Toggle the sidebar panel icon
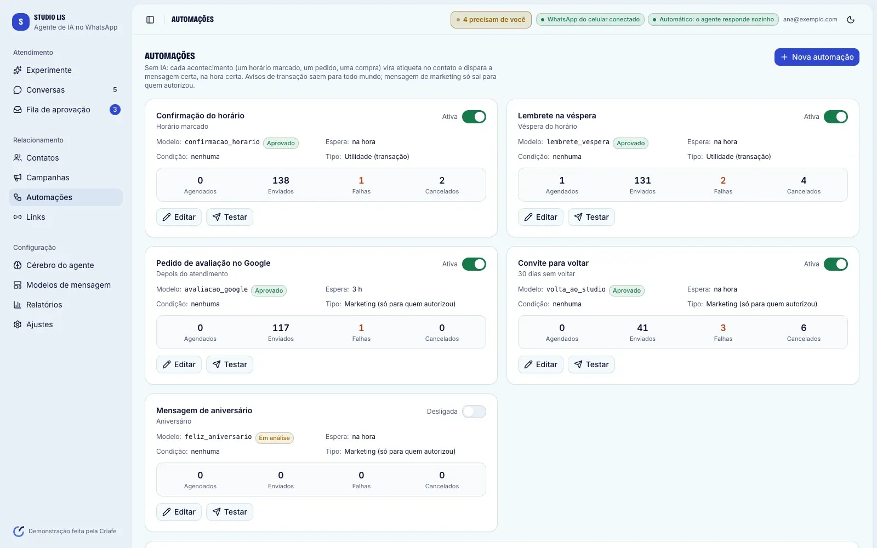This screenshot has width=877, height=548. (150, 20)
